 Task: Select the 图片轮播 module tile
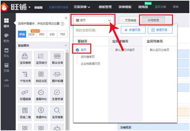(x=57, y=77)
